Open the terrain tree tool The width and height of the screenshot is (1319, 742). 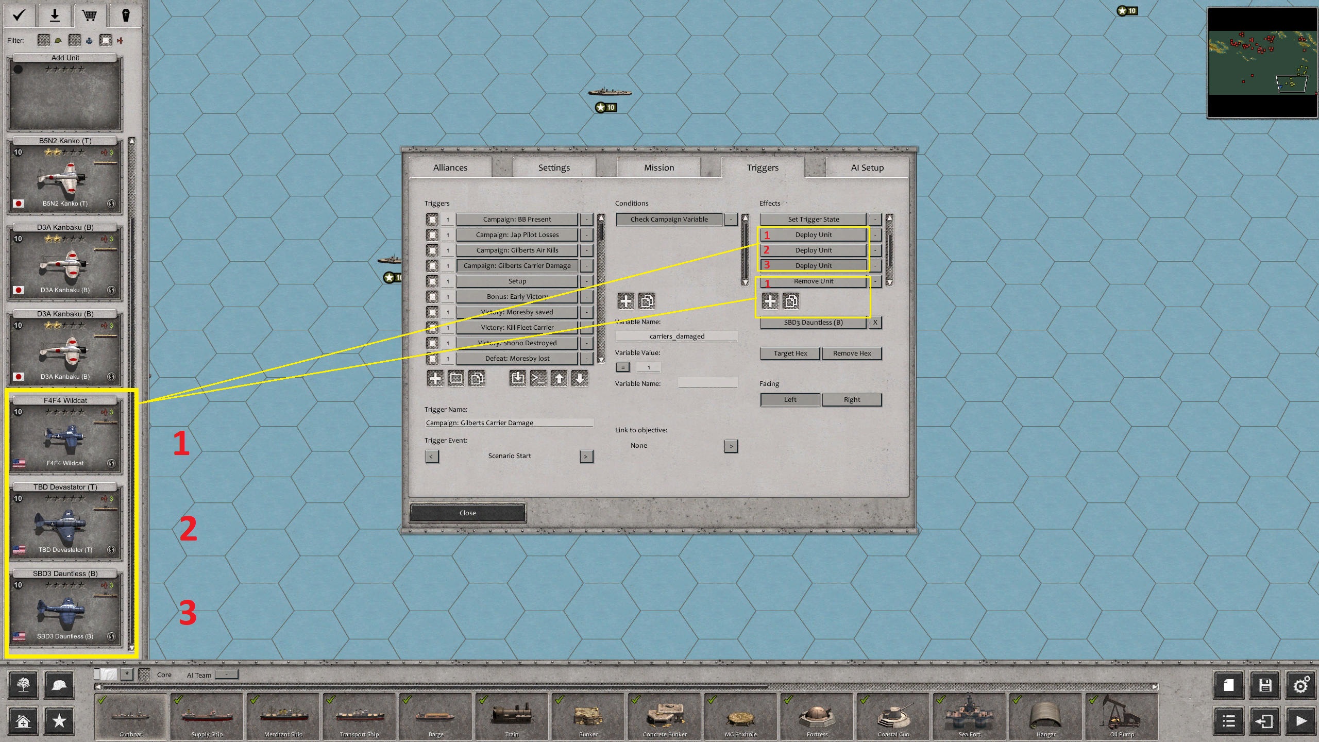click(23, 685)
